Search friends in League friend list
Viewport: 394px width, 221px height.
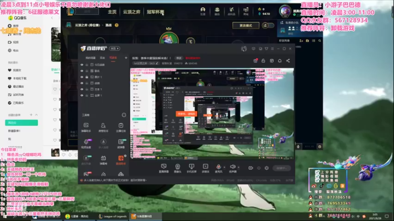tap(320, 41)
